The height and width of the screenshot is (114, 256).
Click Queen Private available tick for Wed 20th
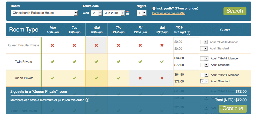point(96,78)
